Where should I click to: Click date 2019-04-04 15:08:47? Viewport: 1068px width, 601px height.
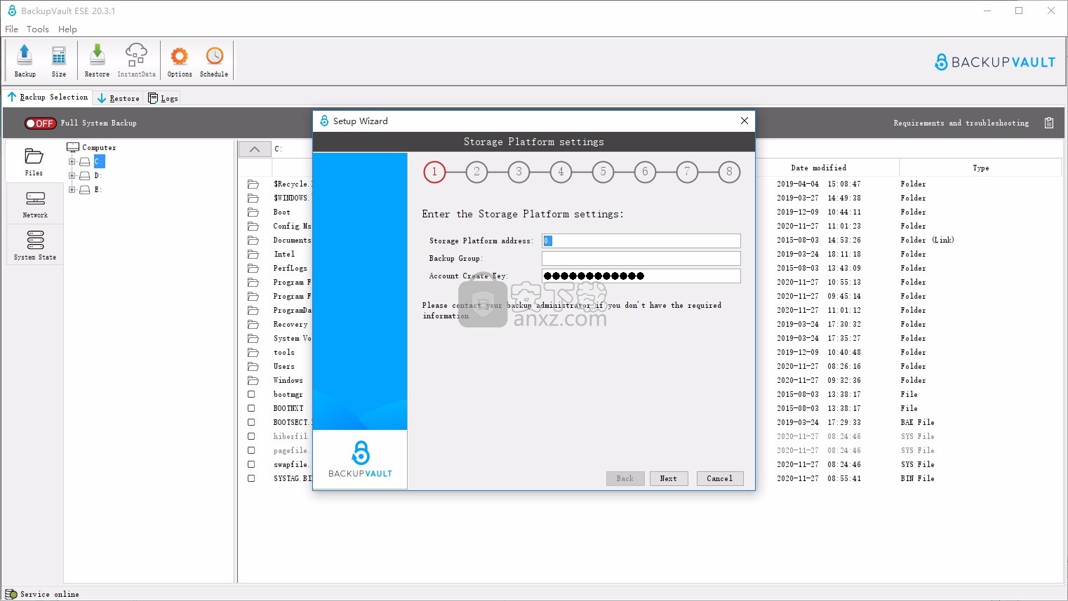coord(819,184)
